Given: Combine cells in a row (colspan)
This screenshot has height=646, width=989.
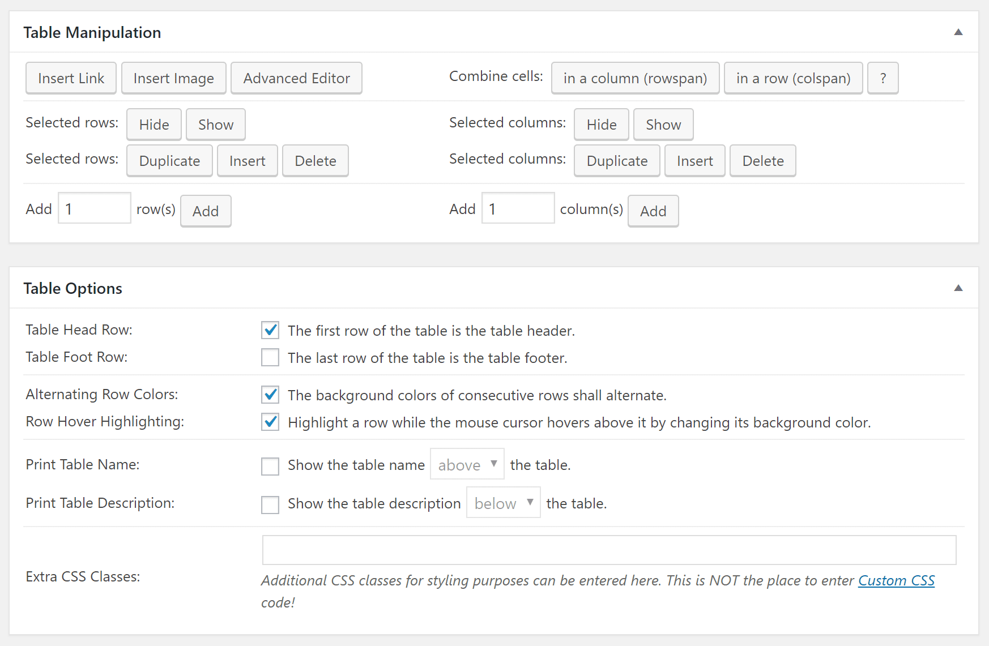Looking at the screenshot, I should tap(793, 78).
